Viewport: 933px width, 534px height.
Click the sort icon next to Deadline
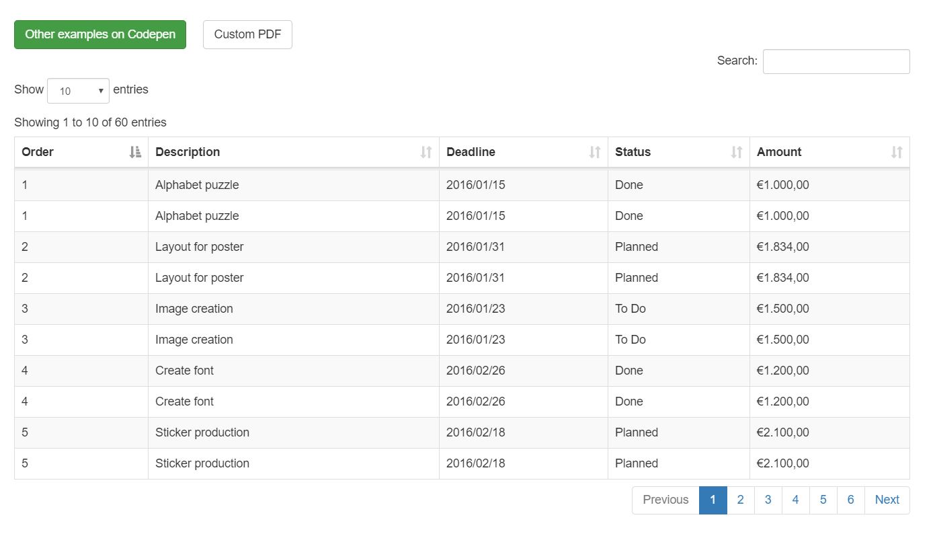pos(594,152)
